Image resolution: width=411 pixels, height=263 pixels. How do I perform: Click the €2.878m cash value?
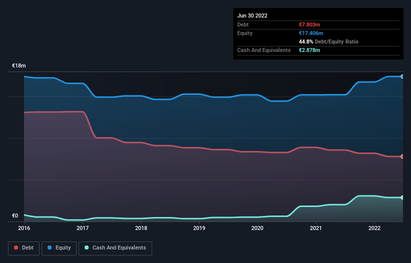[x=309, y=50]
